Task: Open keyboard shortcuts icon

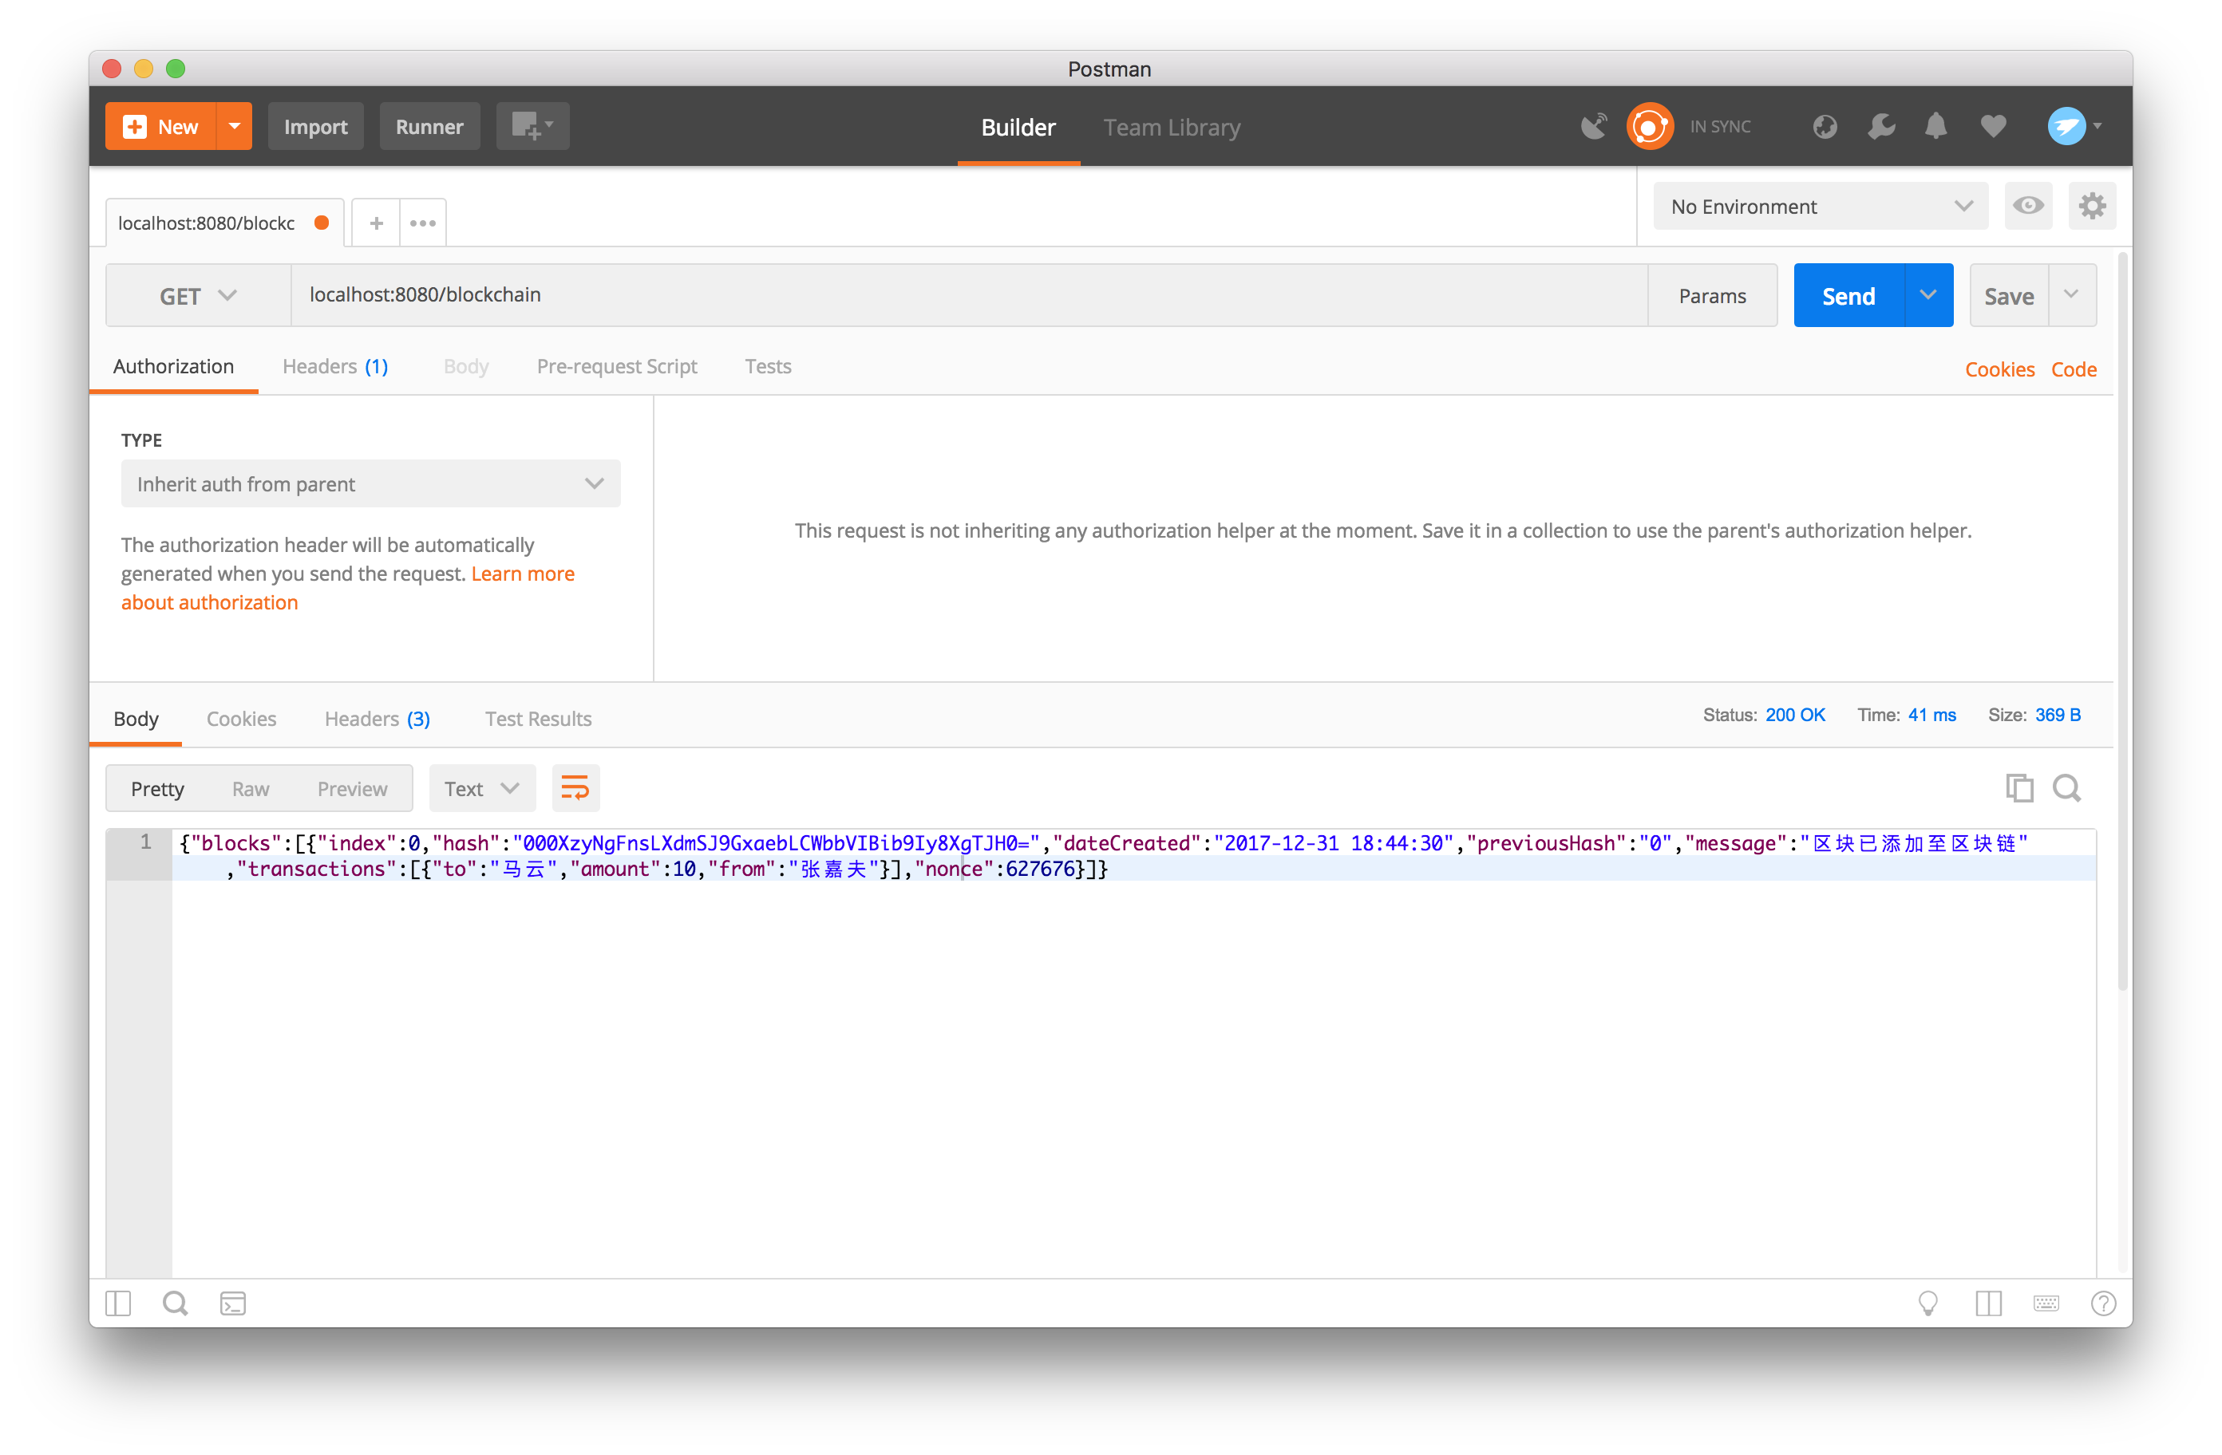Action: pos(2046,1303)
